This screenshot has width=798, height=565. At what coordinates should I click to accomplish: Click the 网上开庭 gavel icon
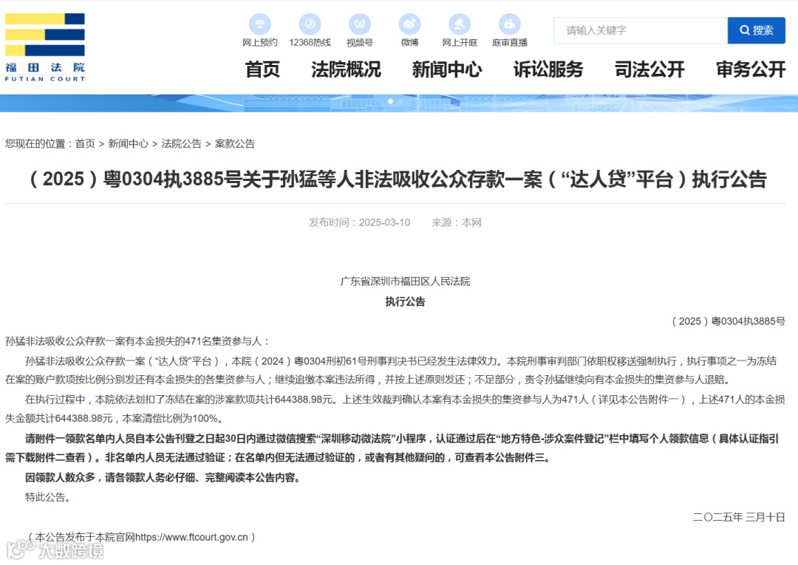[459, 24]
